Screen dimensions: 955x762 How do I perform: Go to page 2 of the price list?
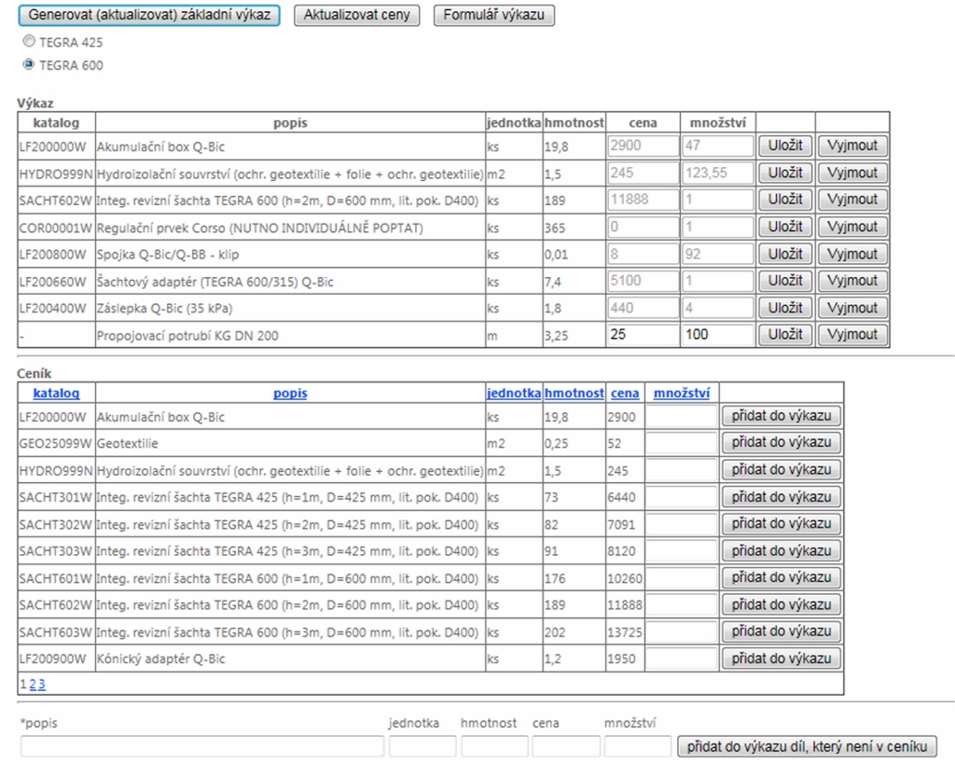[x=32, y=684]
